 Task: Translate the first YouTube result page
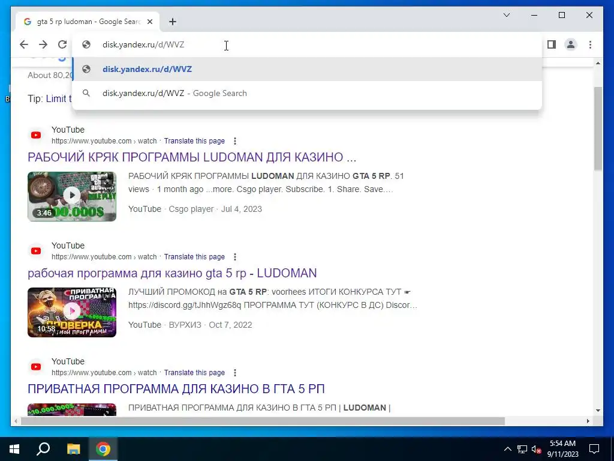tap(194, 141)
